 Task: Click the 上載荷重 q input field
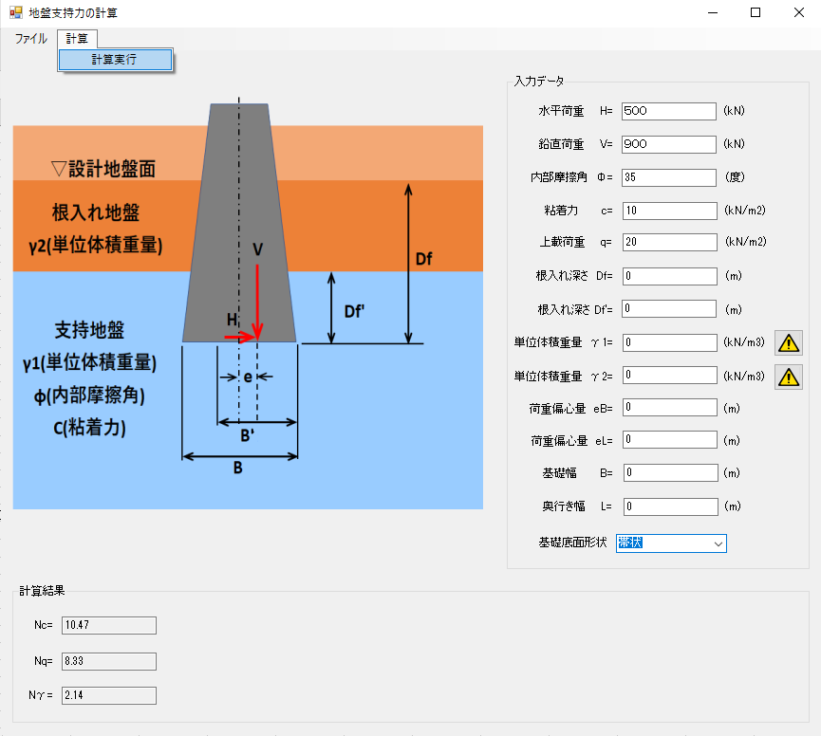668,243
